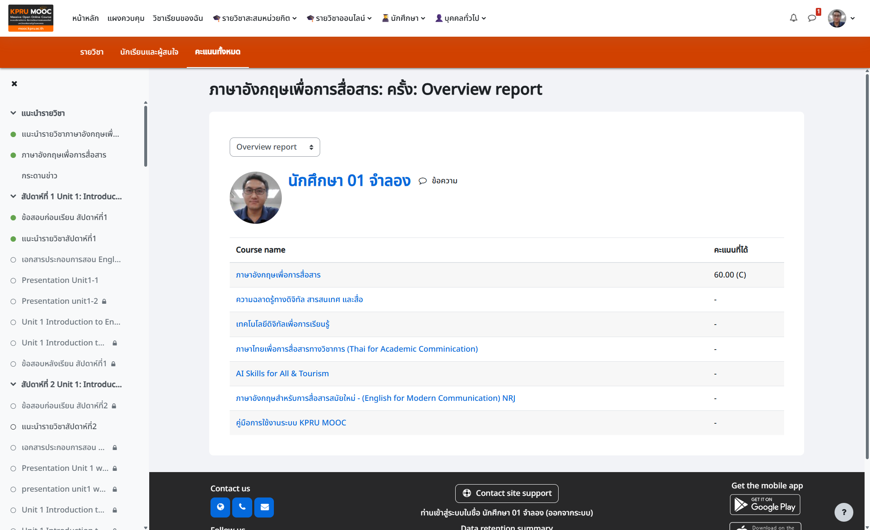Click green completion dot for แนะนำรายวิชาสัปดาห์ที่1
The width and height of the screenshot is (870, 530).
(13, 239)
